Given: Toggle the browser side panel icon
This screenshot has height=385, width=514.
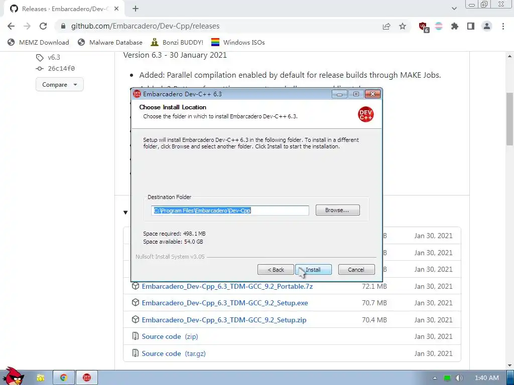Looking at the screenshot, I should click(471, 26).
